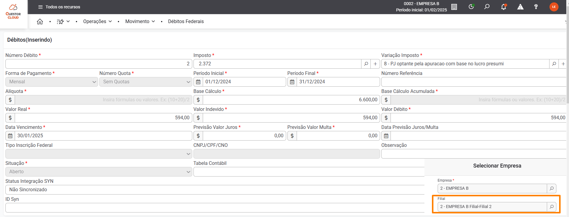Open Data Vencimento calendar picker
The width and height of the screenshot is (569, 217).
[10, 136]
